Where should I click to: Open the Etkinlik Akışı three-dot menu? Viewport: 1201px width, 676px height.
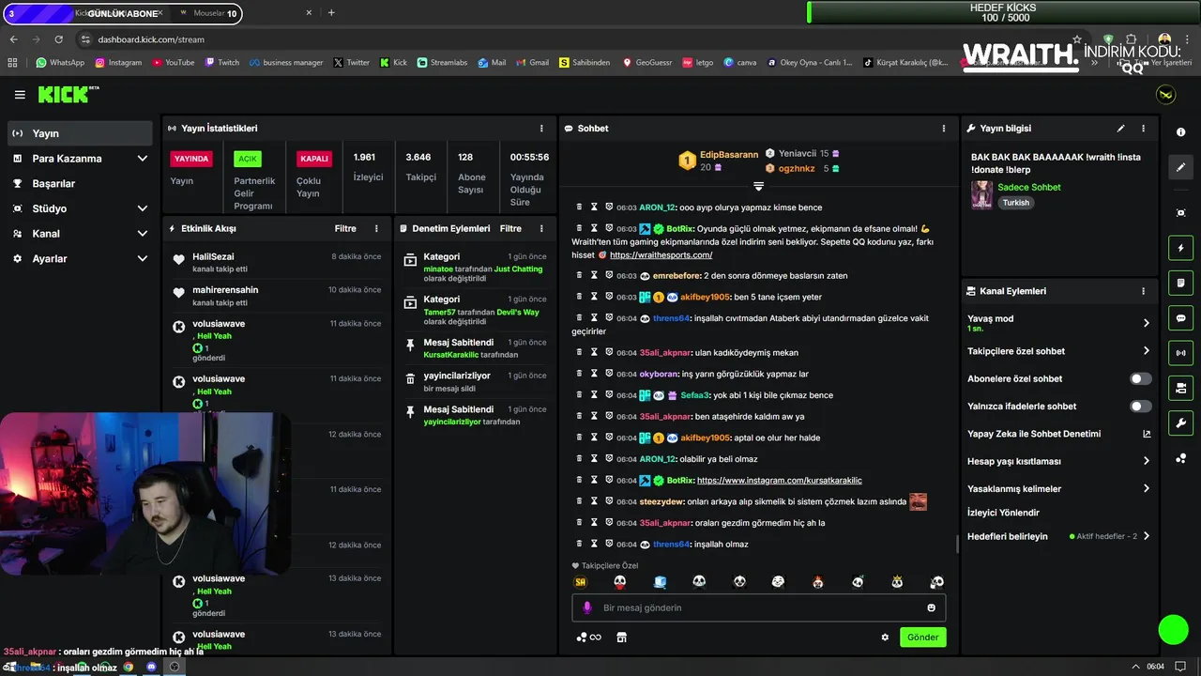coord(376,228)
